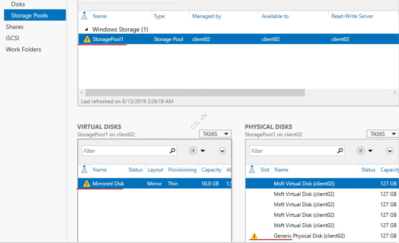The width and height of the screenshot is (399, 243).
Task: Sort virtual disks by Capacity column
Action: click(211, 170)
